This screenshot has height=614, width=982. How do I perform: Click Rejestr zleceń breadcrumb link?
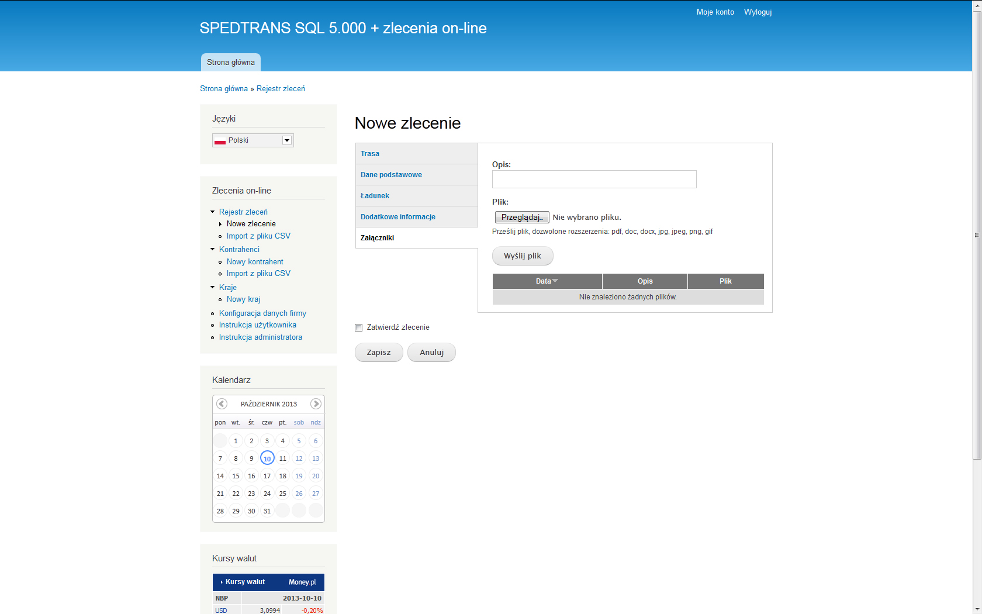click(x=281, y=89)
